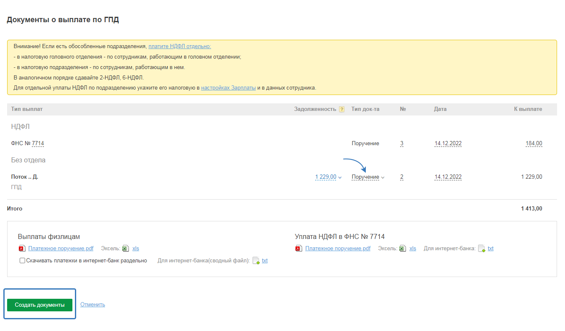Click Excel icon under Выплаты физлицам

coord(126,249)
